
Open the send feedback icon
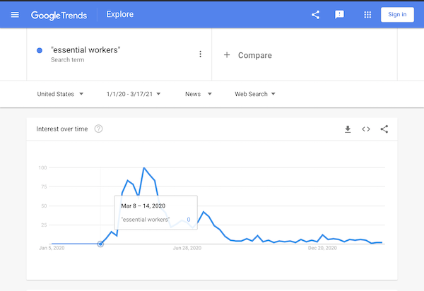339,14
